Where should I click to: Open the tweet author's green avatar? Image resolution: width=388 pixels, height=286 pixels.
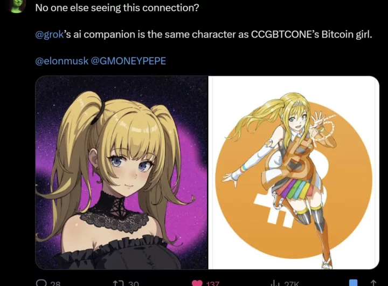[17, 5]
